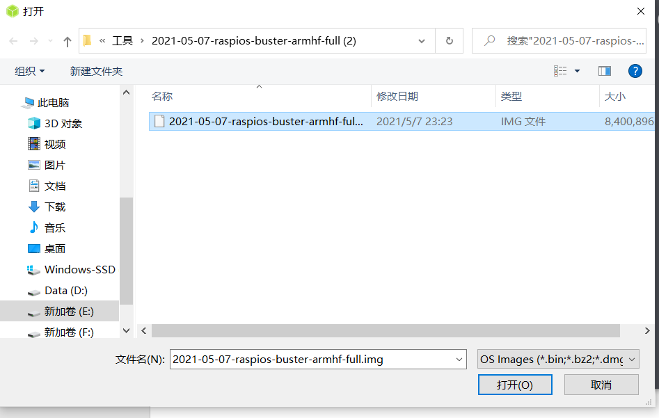Click file list scroll right arrow
This screenshot has height=418, width=659.
point(647,330)
